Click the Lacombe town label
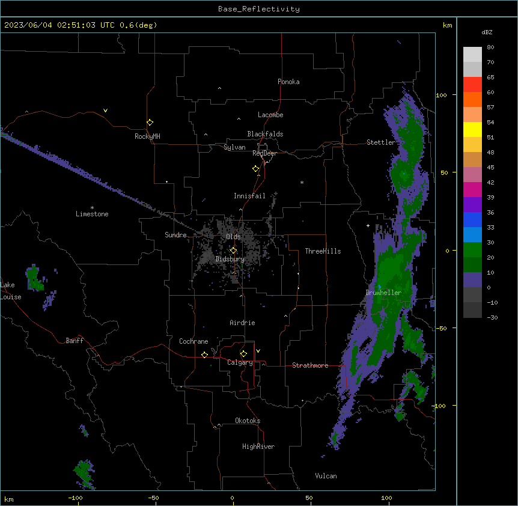The height and width of the screenshot is (506, 518). (270, 115)
